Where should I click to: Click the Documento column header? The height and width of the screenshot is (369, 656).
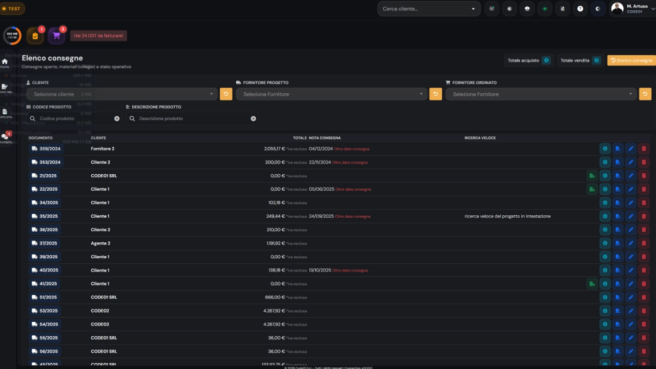[40, 138]
